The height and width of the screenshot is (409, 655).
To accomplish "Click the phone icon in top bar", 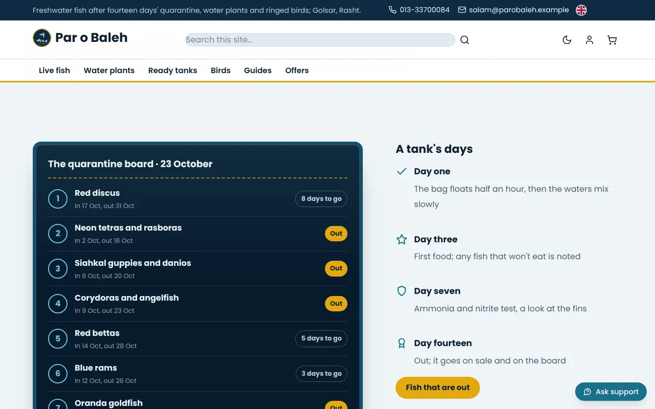I will 392,10.
